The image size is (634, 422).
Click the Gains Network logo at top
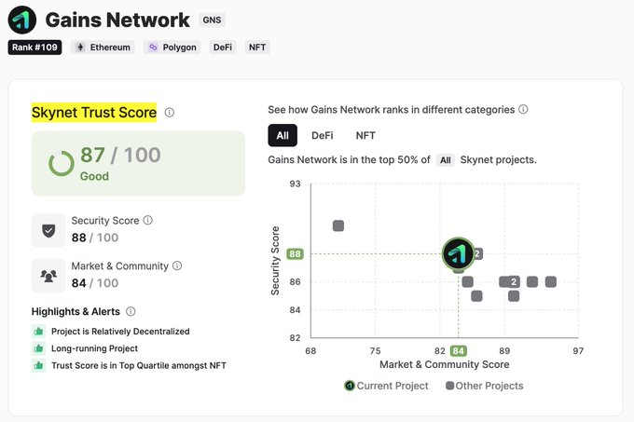click(21, 20)
